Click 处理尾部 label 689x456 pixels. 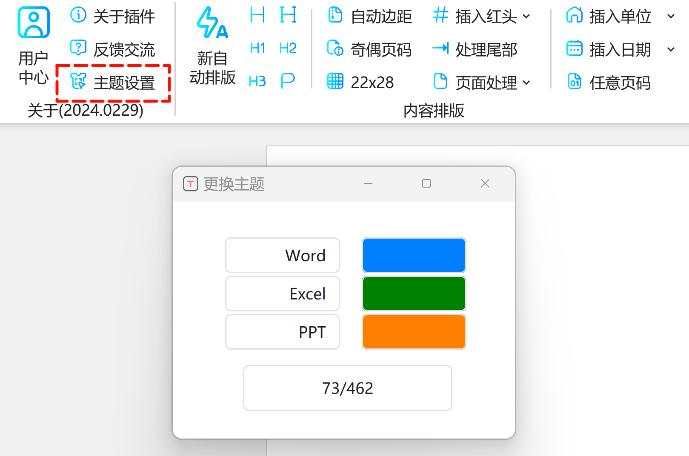[x=486, y=50]
